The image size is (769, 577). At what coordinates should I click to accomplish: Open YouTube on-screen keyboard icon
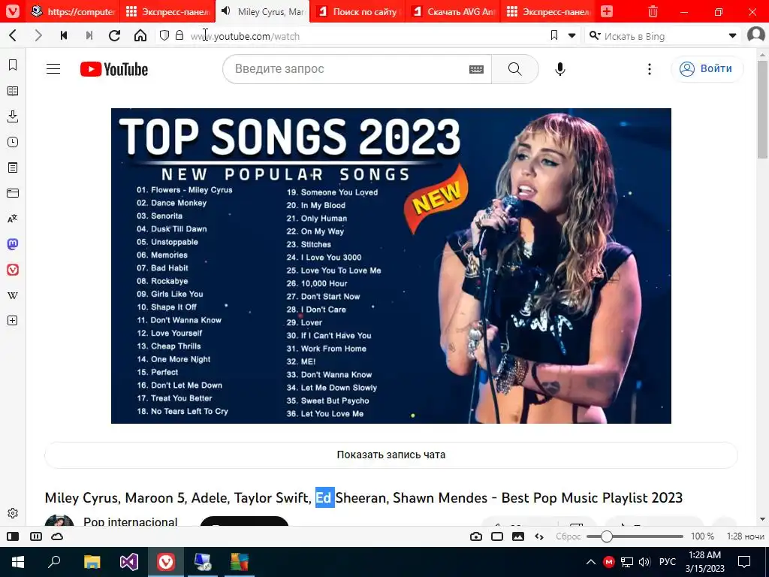pos(476,70)
